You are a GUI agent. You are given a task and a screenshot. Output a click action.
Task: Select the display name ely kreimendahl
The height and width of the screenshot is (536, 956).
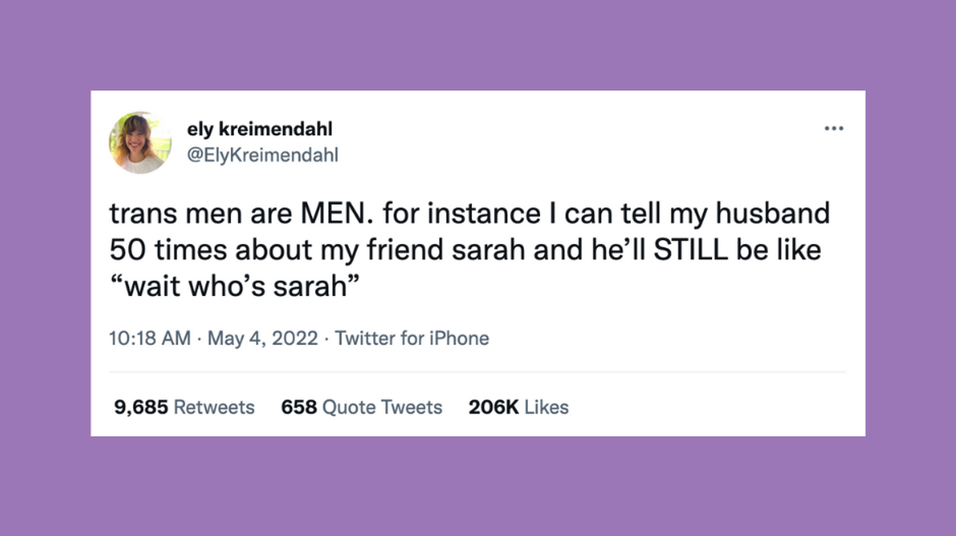[x=260, y=129]
